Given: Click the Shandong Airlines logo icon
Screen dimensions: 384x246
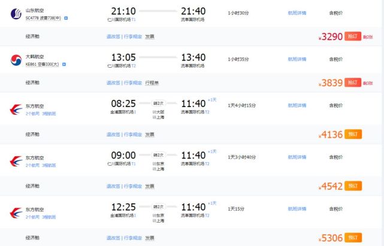Looking at the screenshot, I should pyautogui.click(x=16, y=14).
